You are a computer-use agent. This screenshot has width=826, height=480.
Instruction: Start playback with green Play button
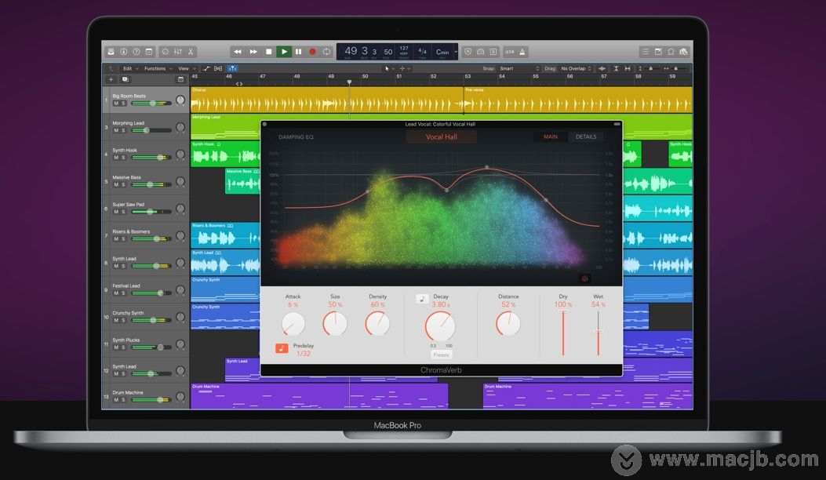284,52
